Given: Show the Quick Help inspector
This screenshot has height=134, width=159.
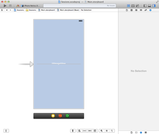Looking at the screenshot, I should click(131, 10).
